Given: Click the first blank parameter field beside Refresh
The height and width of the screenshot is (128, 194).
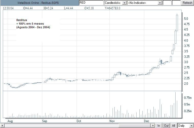Looking at the screenshot, I should coord(167,3).
